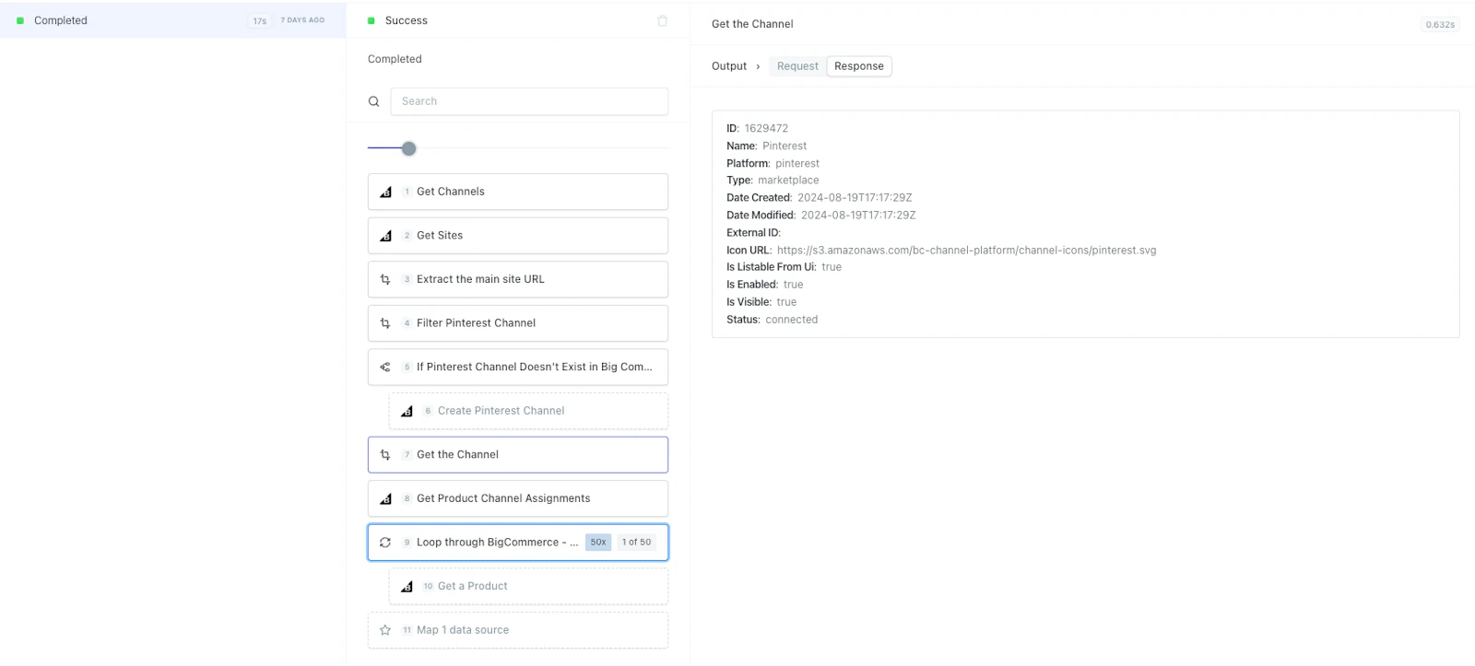Click the trash icon next to Success

(x=662, y=20)
